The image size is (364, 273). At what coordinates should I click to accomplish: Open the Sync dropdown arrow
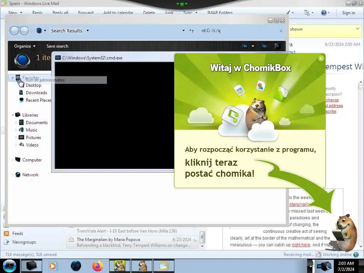(196, 13)
